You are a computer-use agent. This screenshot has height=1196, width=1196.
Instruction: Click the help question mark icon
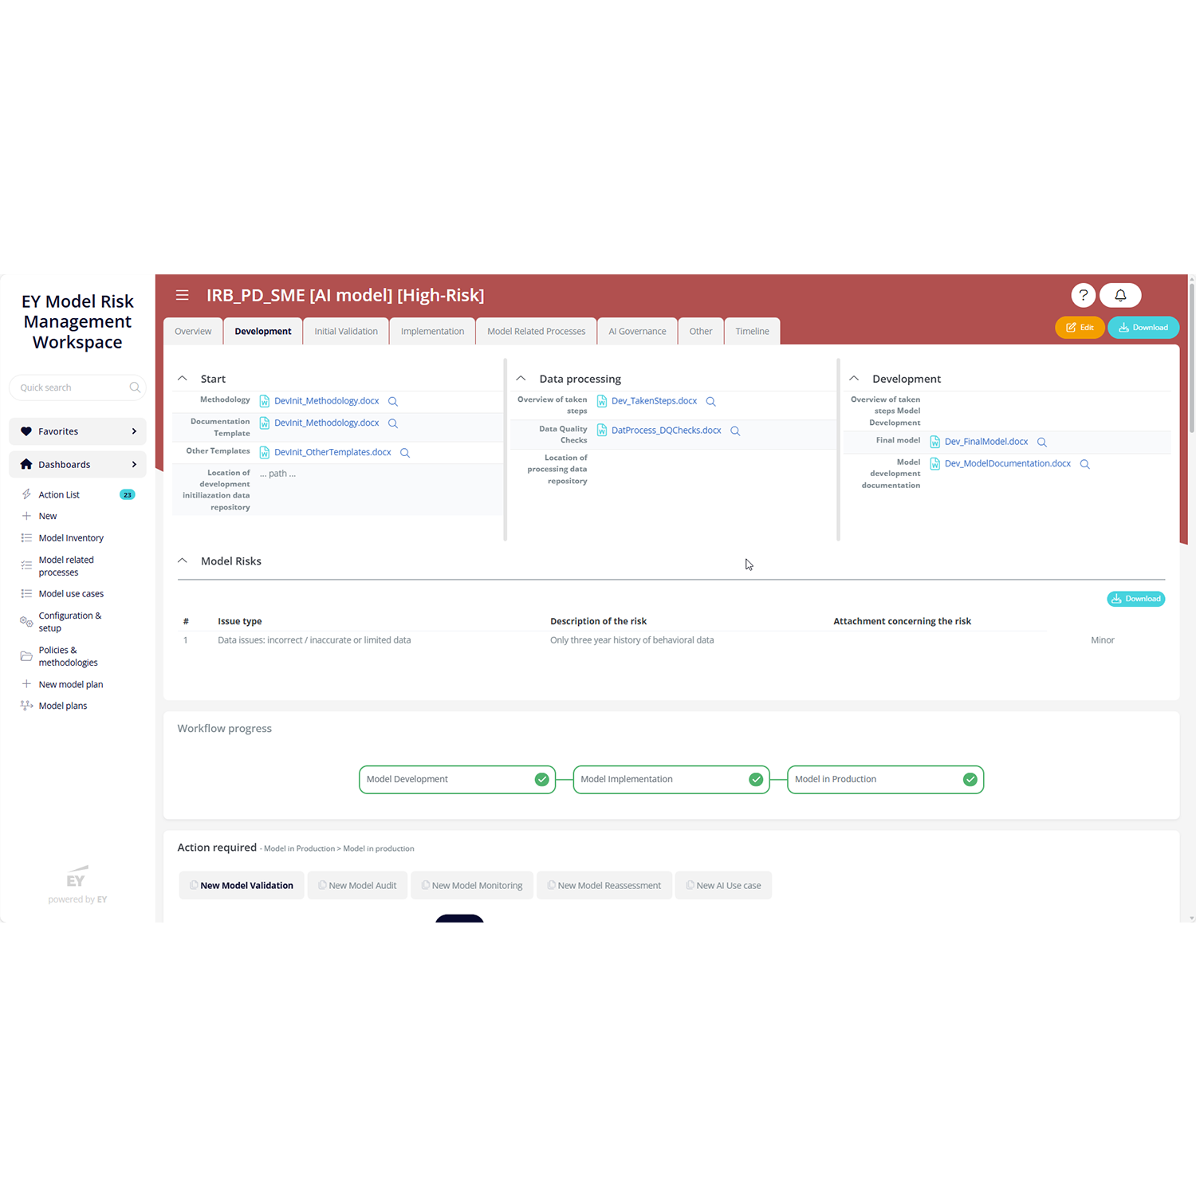pos(1083,295)
